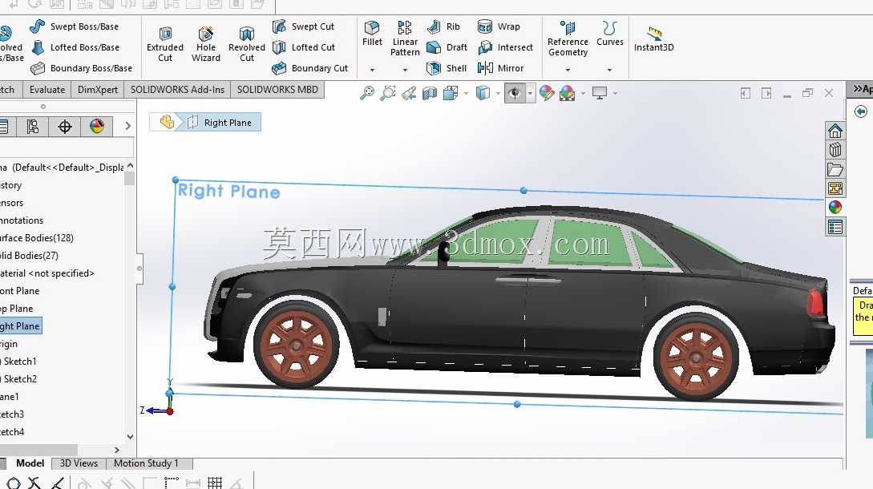873x489 pixels.
Task: Open the Curves tools
Action: [609, 34]
